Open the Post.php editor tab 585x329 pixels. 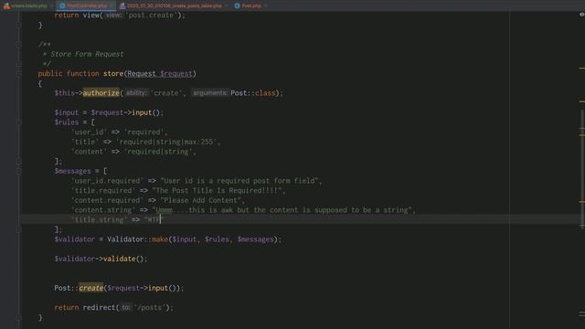point(251,5)
